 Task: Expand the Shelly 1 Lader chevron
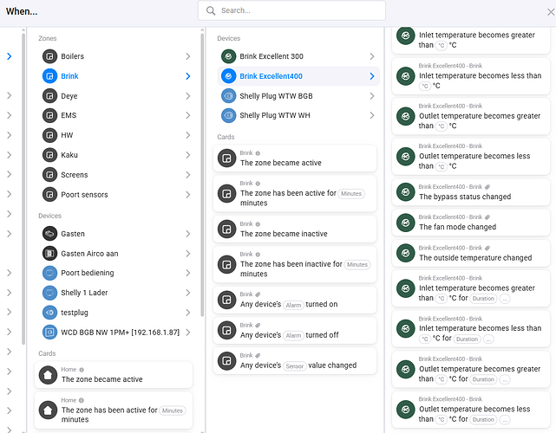point(188,293)
